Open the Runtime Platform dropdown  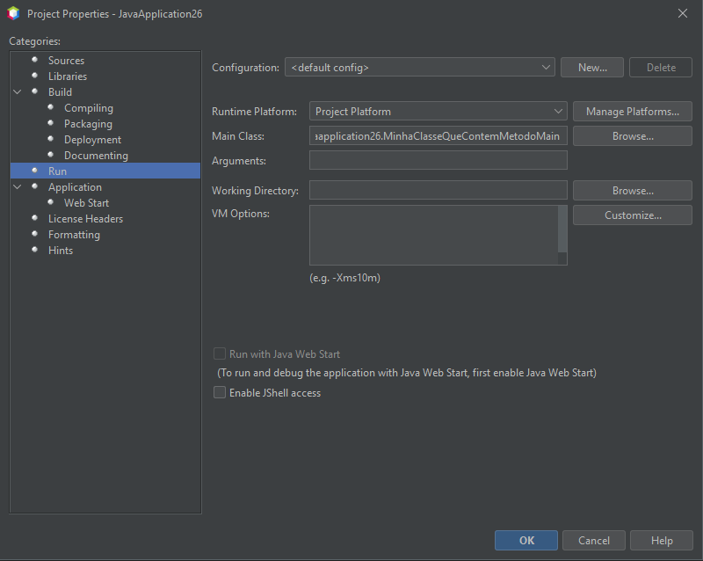pyautogui.click(x=438, y=112)
